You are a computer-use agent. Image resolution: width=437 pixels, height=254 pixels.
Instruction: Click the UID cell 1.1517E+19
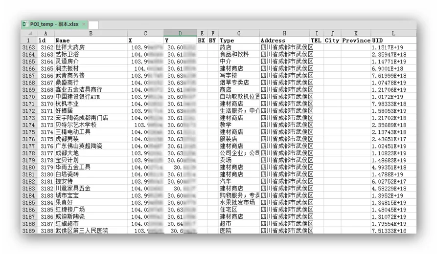coord(393,47)
